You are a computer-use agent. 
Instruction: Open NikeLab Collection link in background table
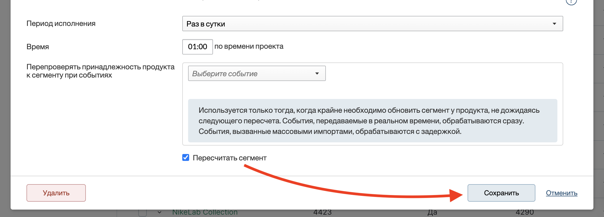coord(205,213)
